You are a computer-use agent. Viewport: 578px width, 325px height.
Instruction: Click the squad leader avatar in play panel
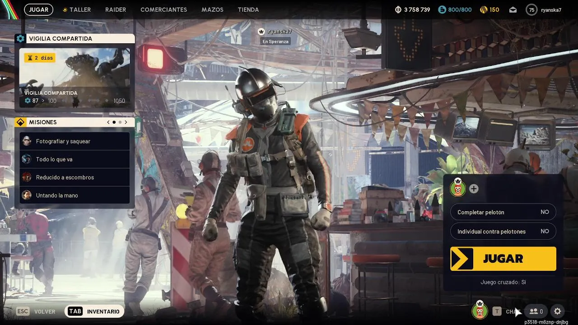tap(458, 188)
